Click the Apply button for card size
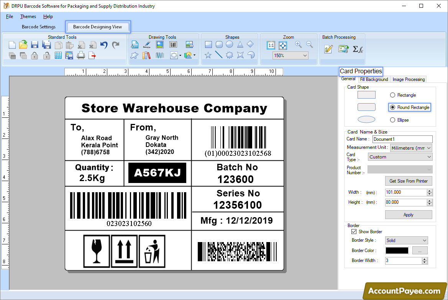This screenshot has width=448, height=300. 409,214
